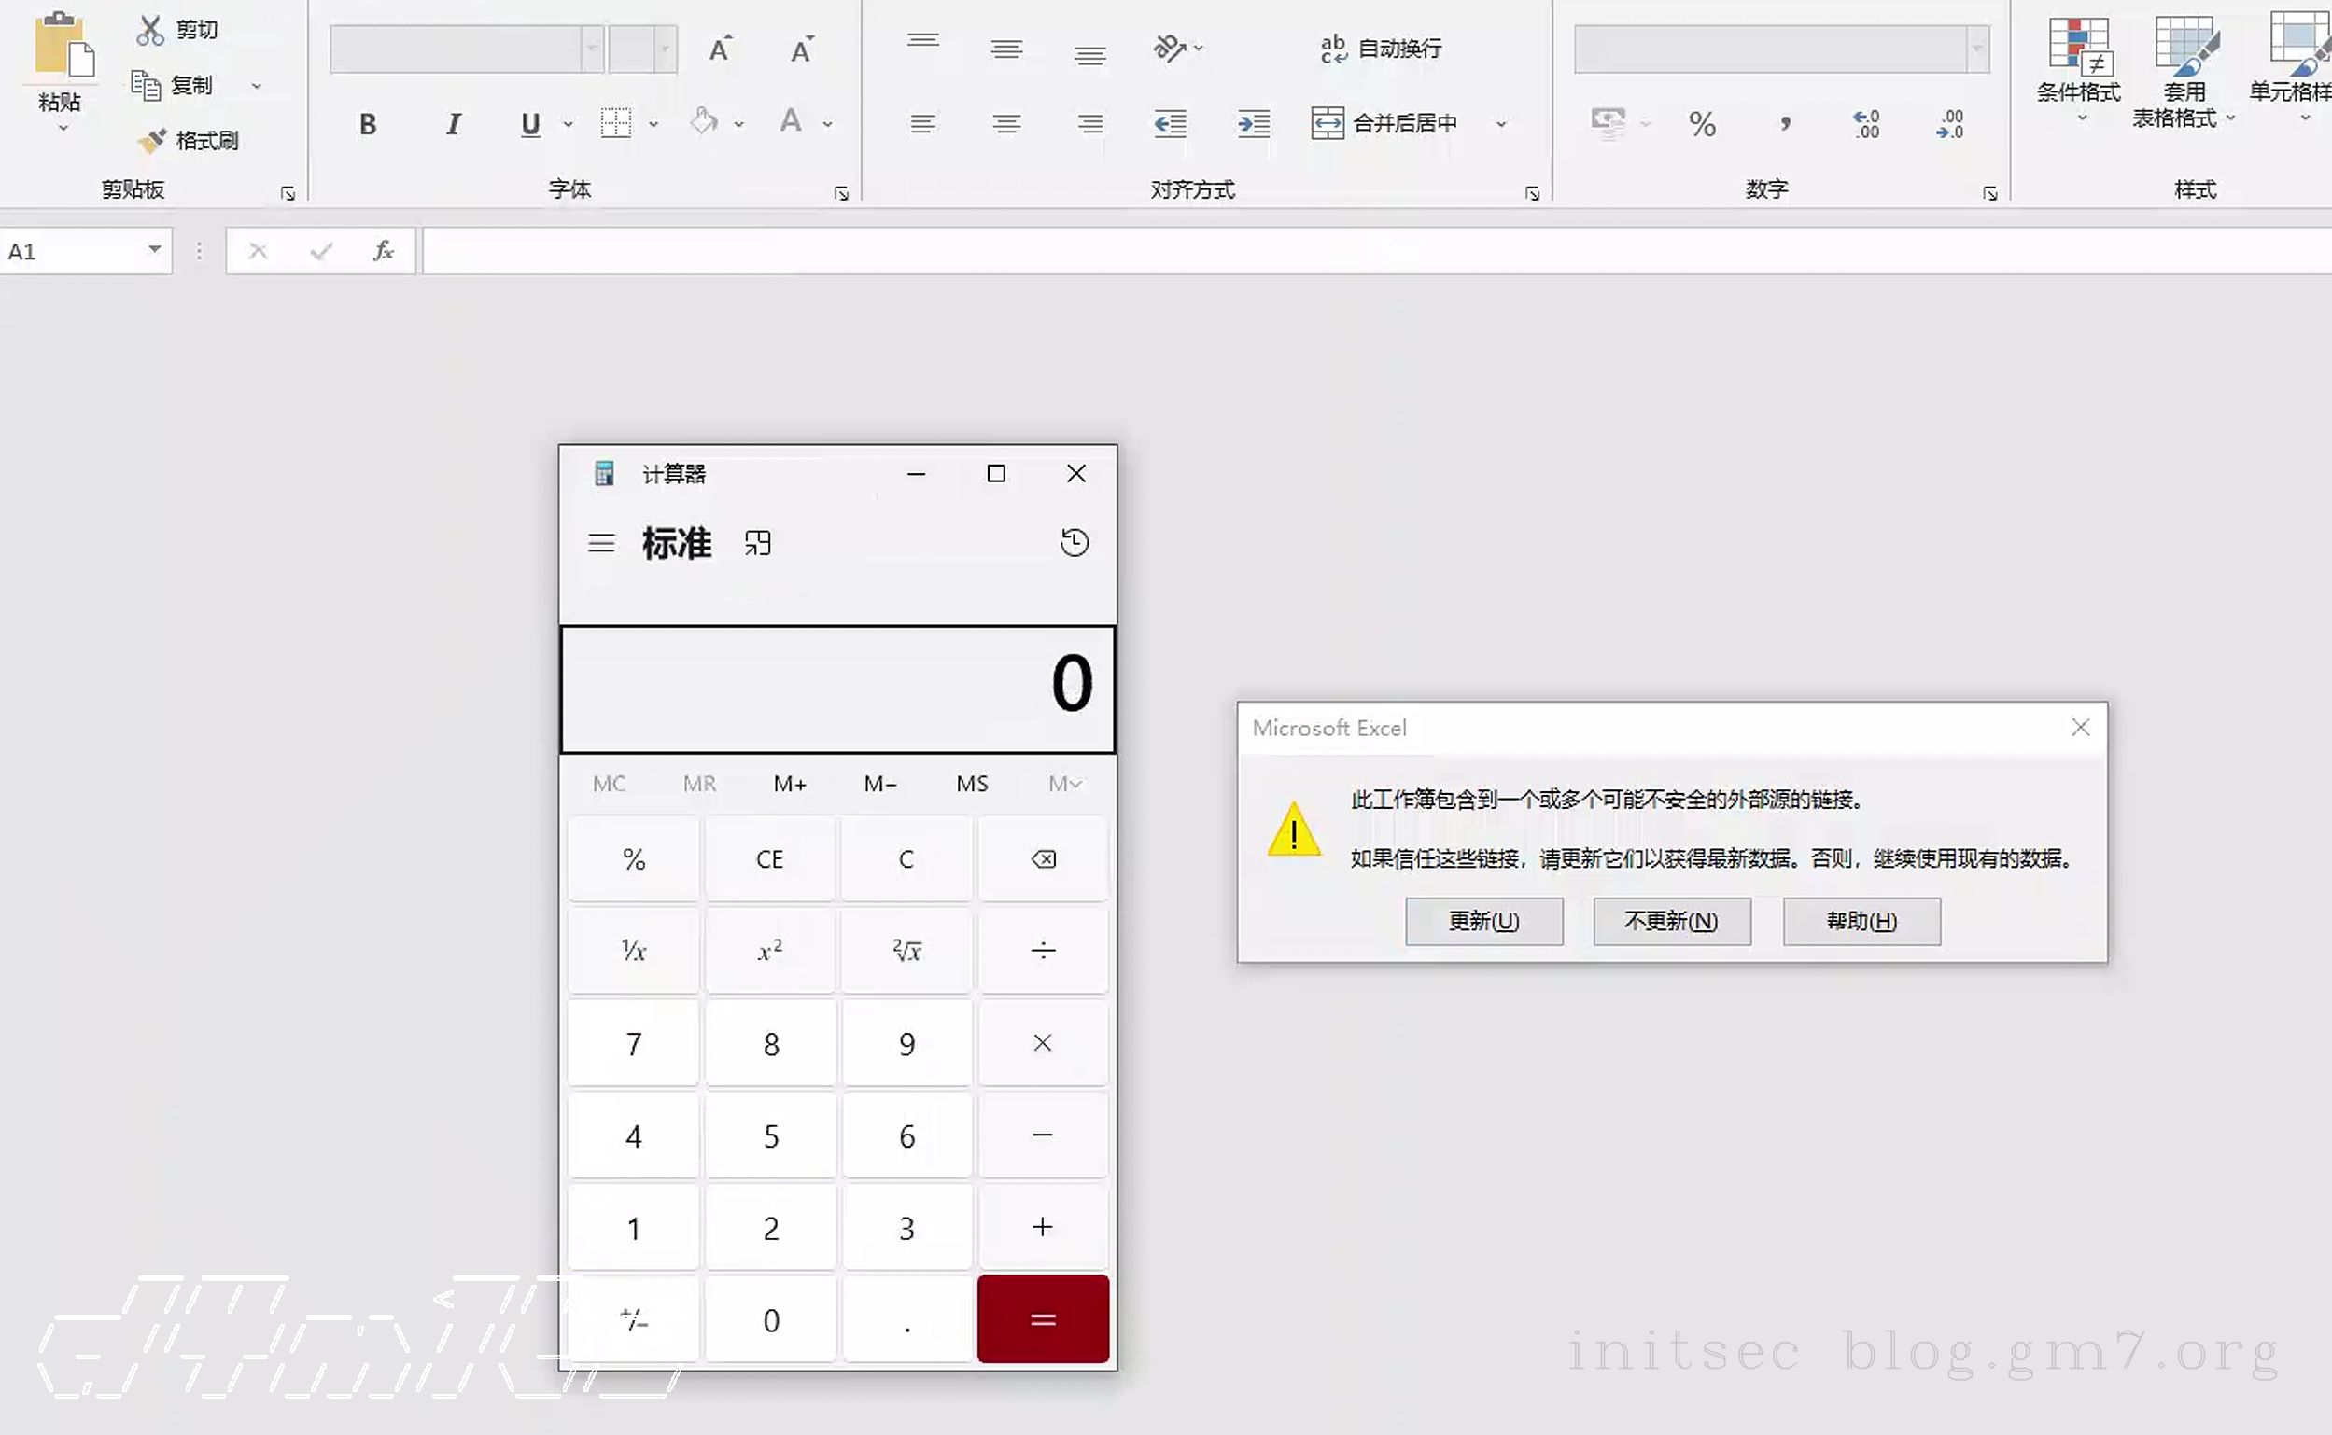
Task: Open calculator history clock icon
Action: (1074, 543)
